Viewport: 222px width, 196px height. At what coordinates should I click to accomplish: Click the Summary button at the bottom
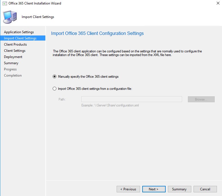[x=179, y=189]
